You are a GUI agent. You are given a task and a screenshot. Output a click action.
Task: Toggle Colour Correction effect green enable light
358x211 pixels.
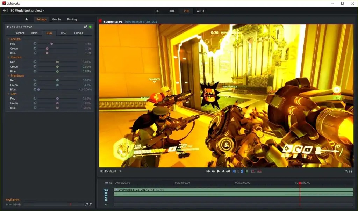pyautogui.click(x=91, y=27)
